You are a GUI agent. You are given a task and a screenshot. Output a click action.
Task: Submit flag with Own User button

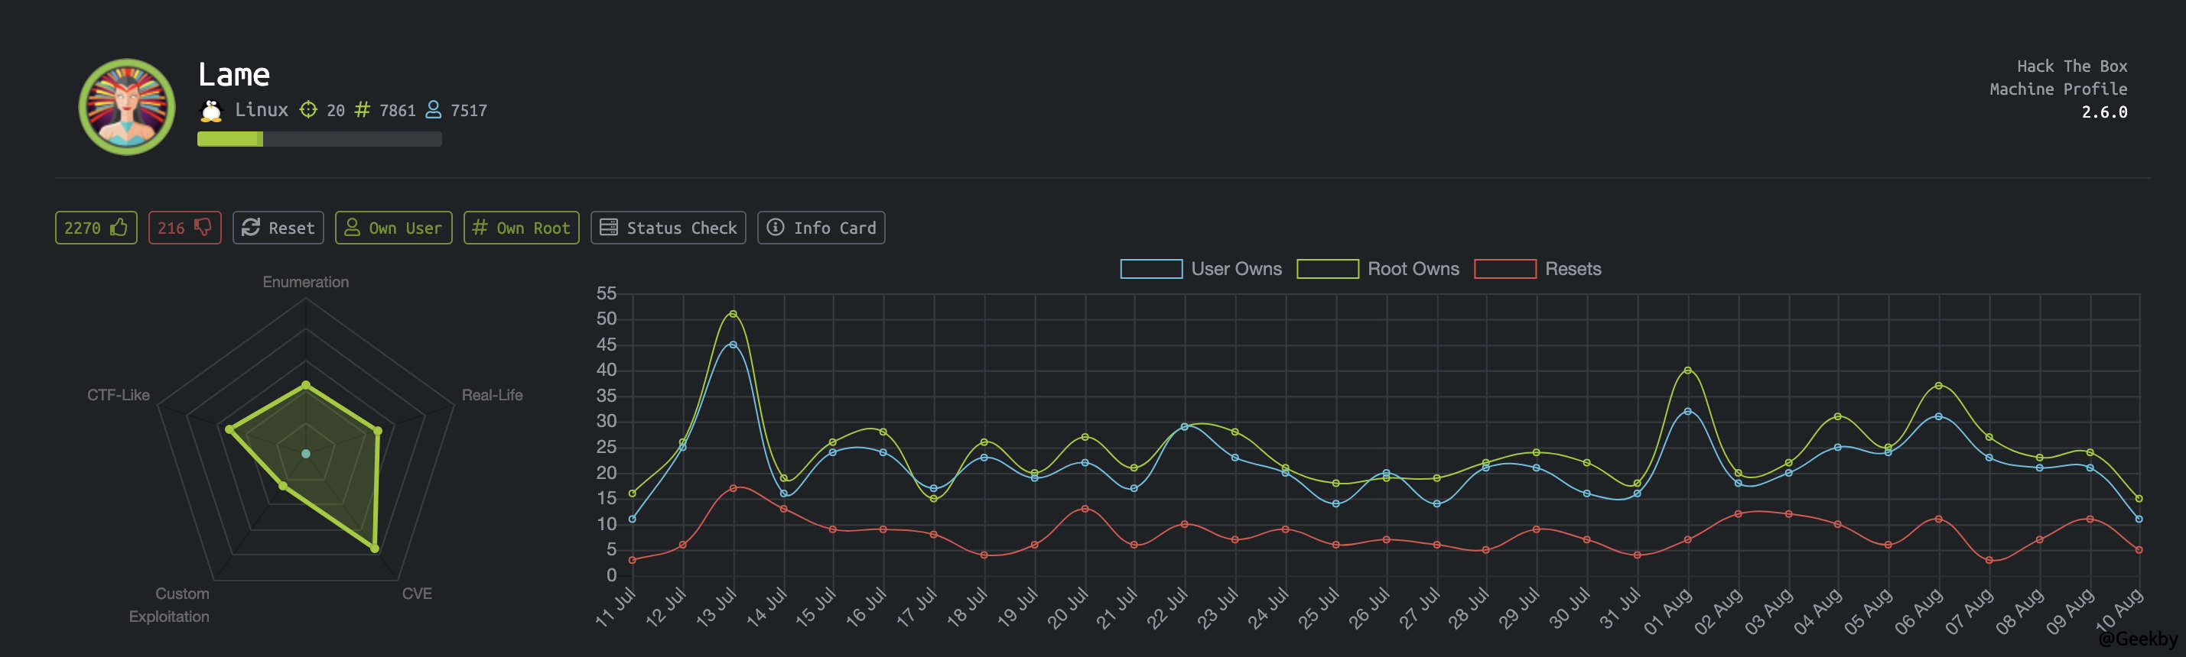click(393, 227)
